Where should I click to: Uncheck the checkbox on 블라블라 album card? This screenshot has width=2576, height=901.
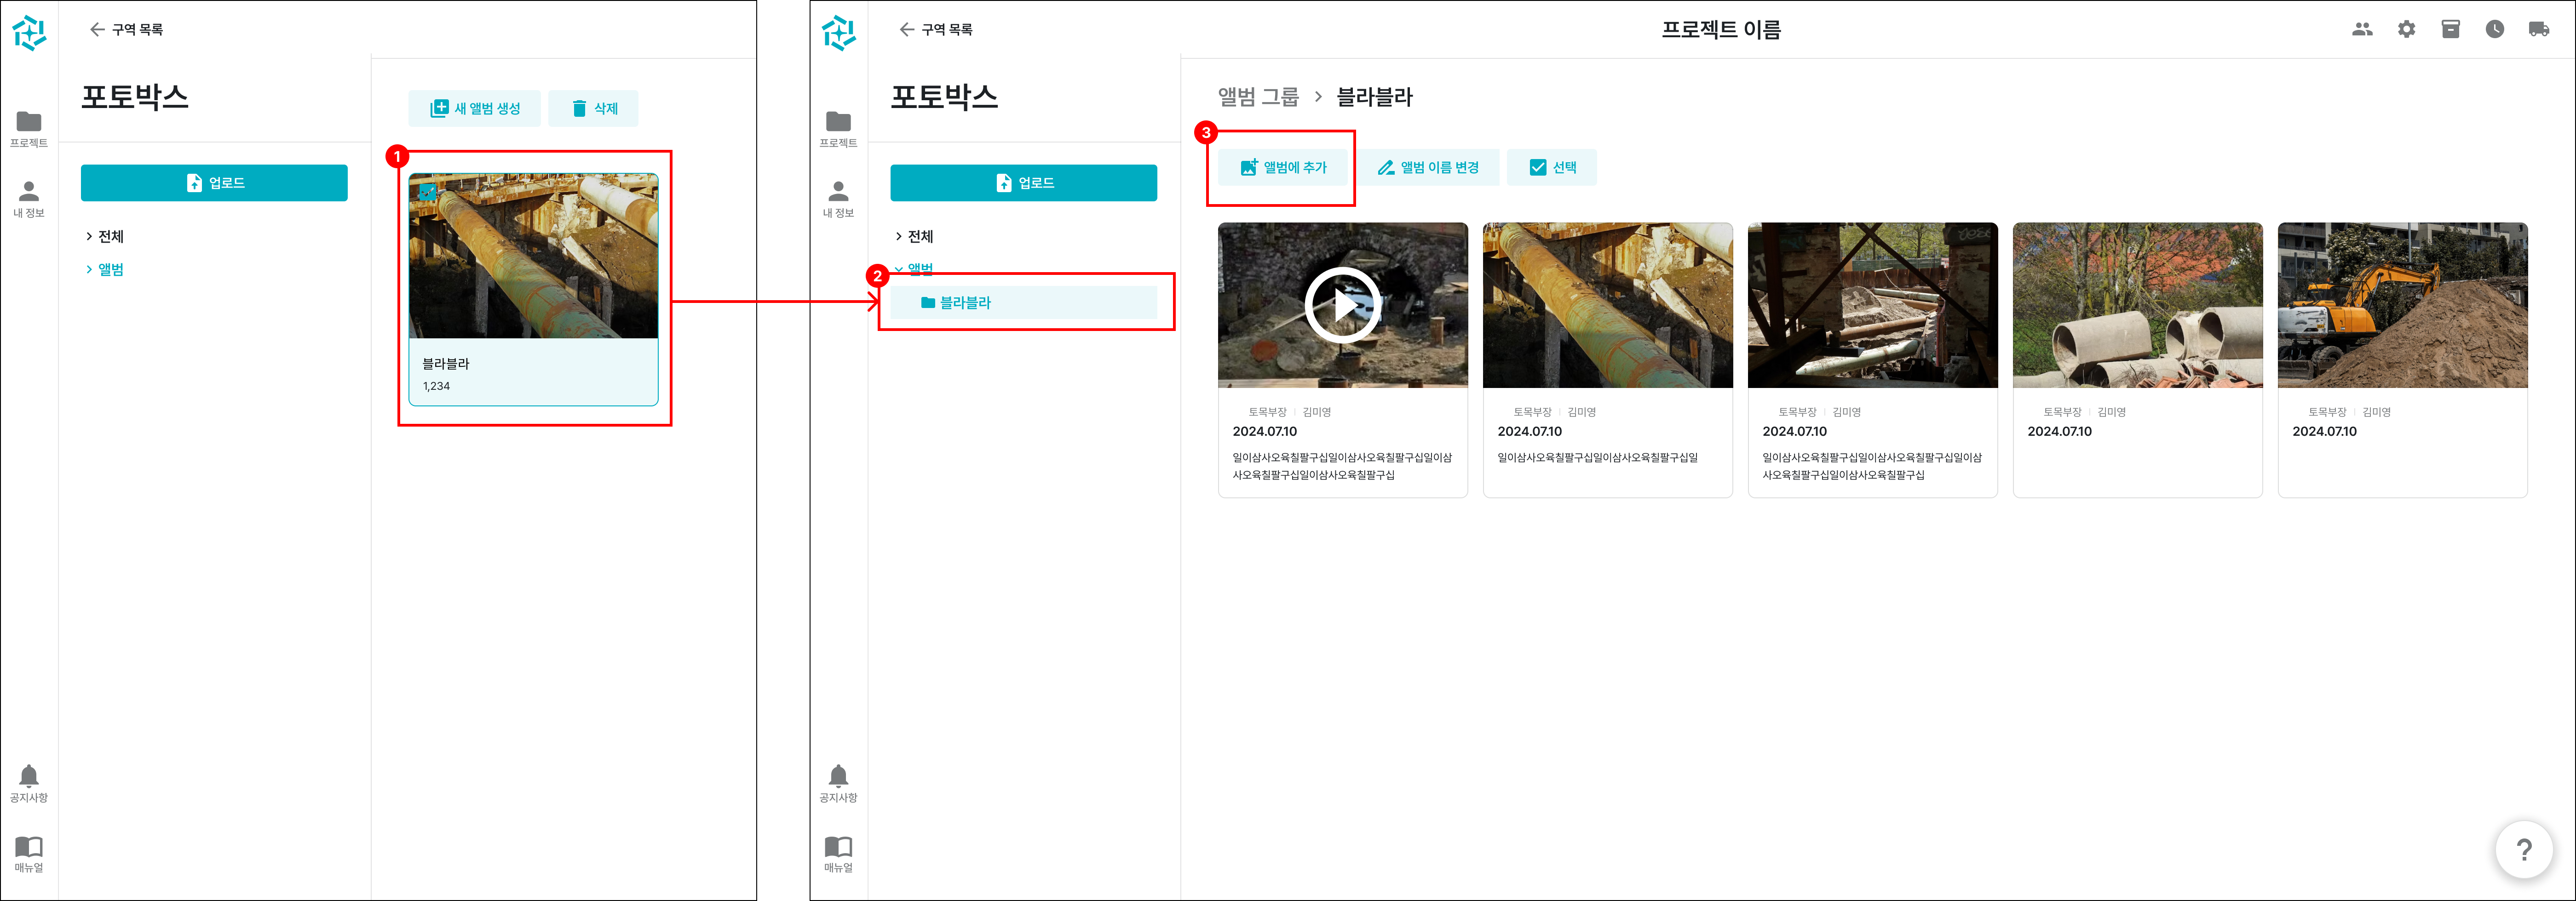click(x=427, y=191)
